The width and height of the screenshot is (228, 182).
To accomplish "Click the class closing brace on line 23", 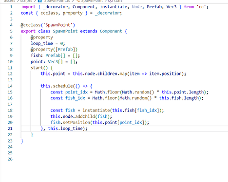I will pos(22,141).
